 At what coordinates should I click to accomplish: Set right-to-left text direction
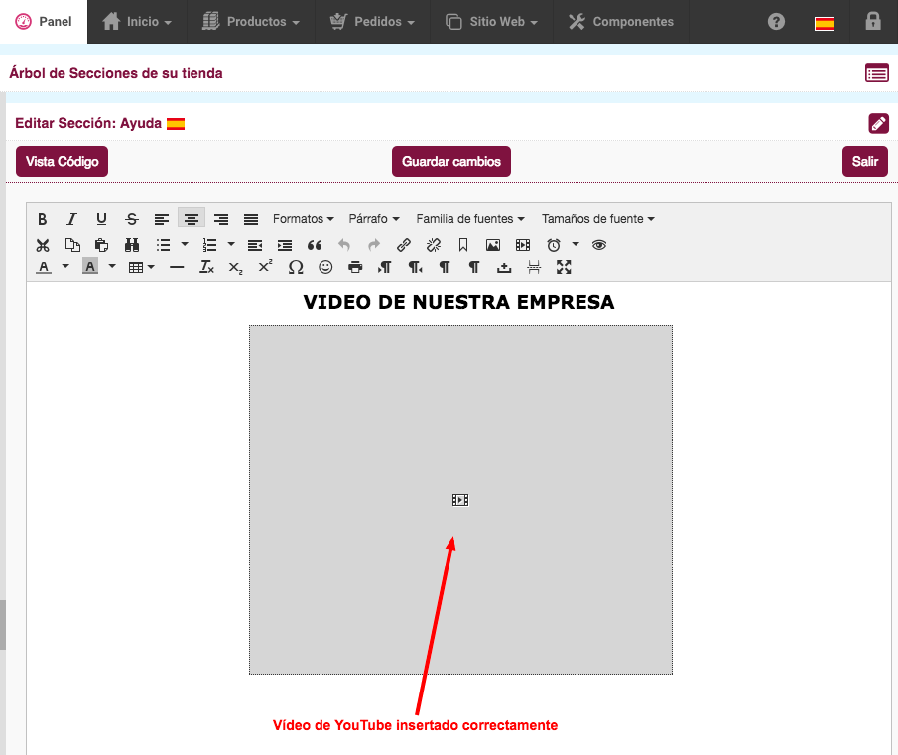tap(415, 267)
